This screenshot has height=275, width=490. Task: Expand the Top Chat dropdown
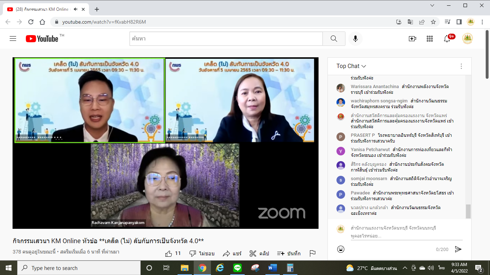click(x=351, y=66)
